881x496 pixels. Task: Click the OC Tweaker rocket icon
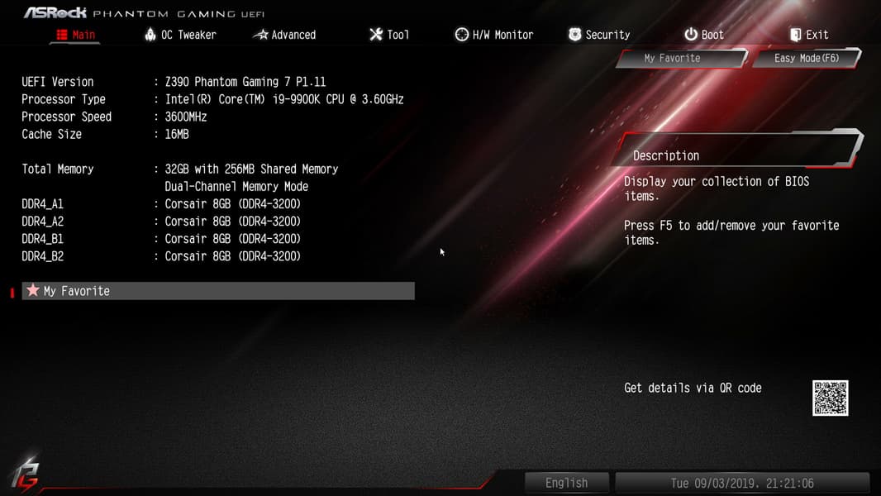click(x=150, y=34)
